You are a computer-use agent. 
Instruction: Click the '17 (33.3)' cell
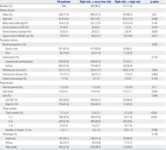coord(128,53)
